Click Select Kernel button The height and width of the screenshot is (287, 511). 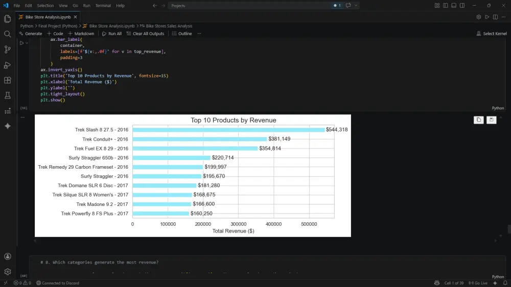pos(492,34)
